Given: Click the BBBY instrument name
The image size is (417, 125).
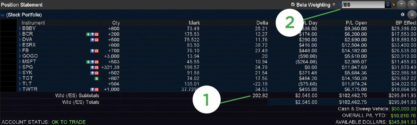Looking at the screenshot, I should (29, 28).
